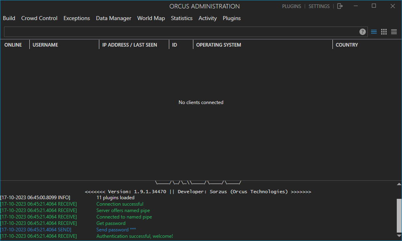402x241 pixels.
Task: Open the Crowd Control menu
Action: [39, 18]
